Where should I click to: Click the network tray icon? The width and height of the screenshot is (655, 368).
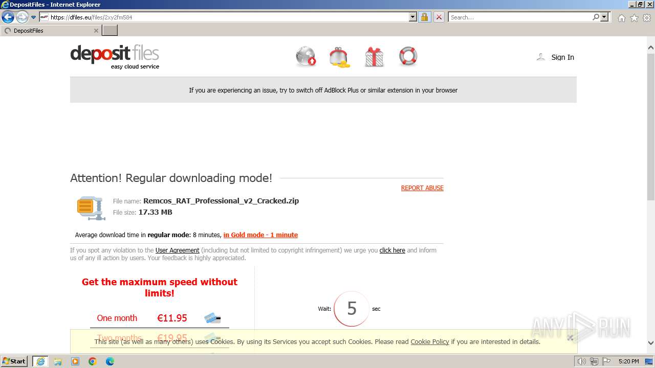point(594,361)
